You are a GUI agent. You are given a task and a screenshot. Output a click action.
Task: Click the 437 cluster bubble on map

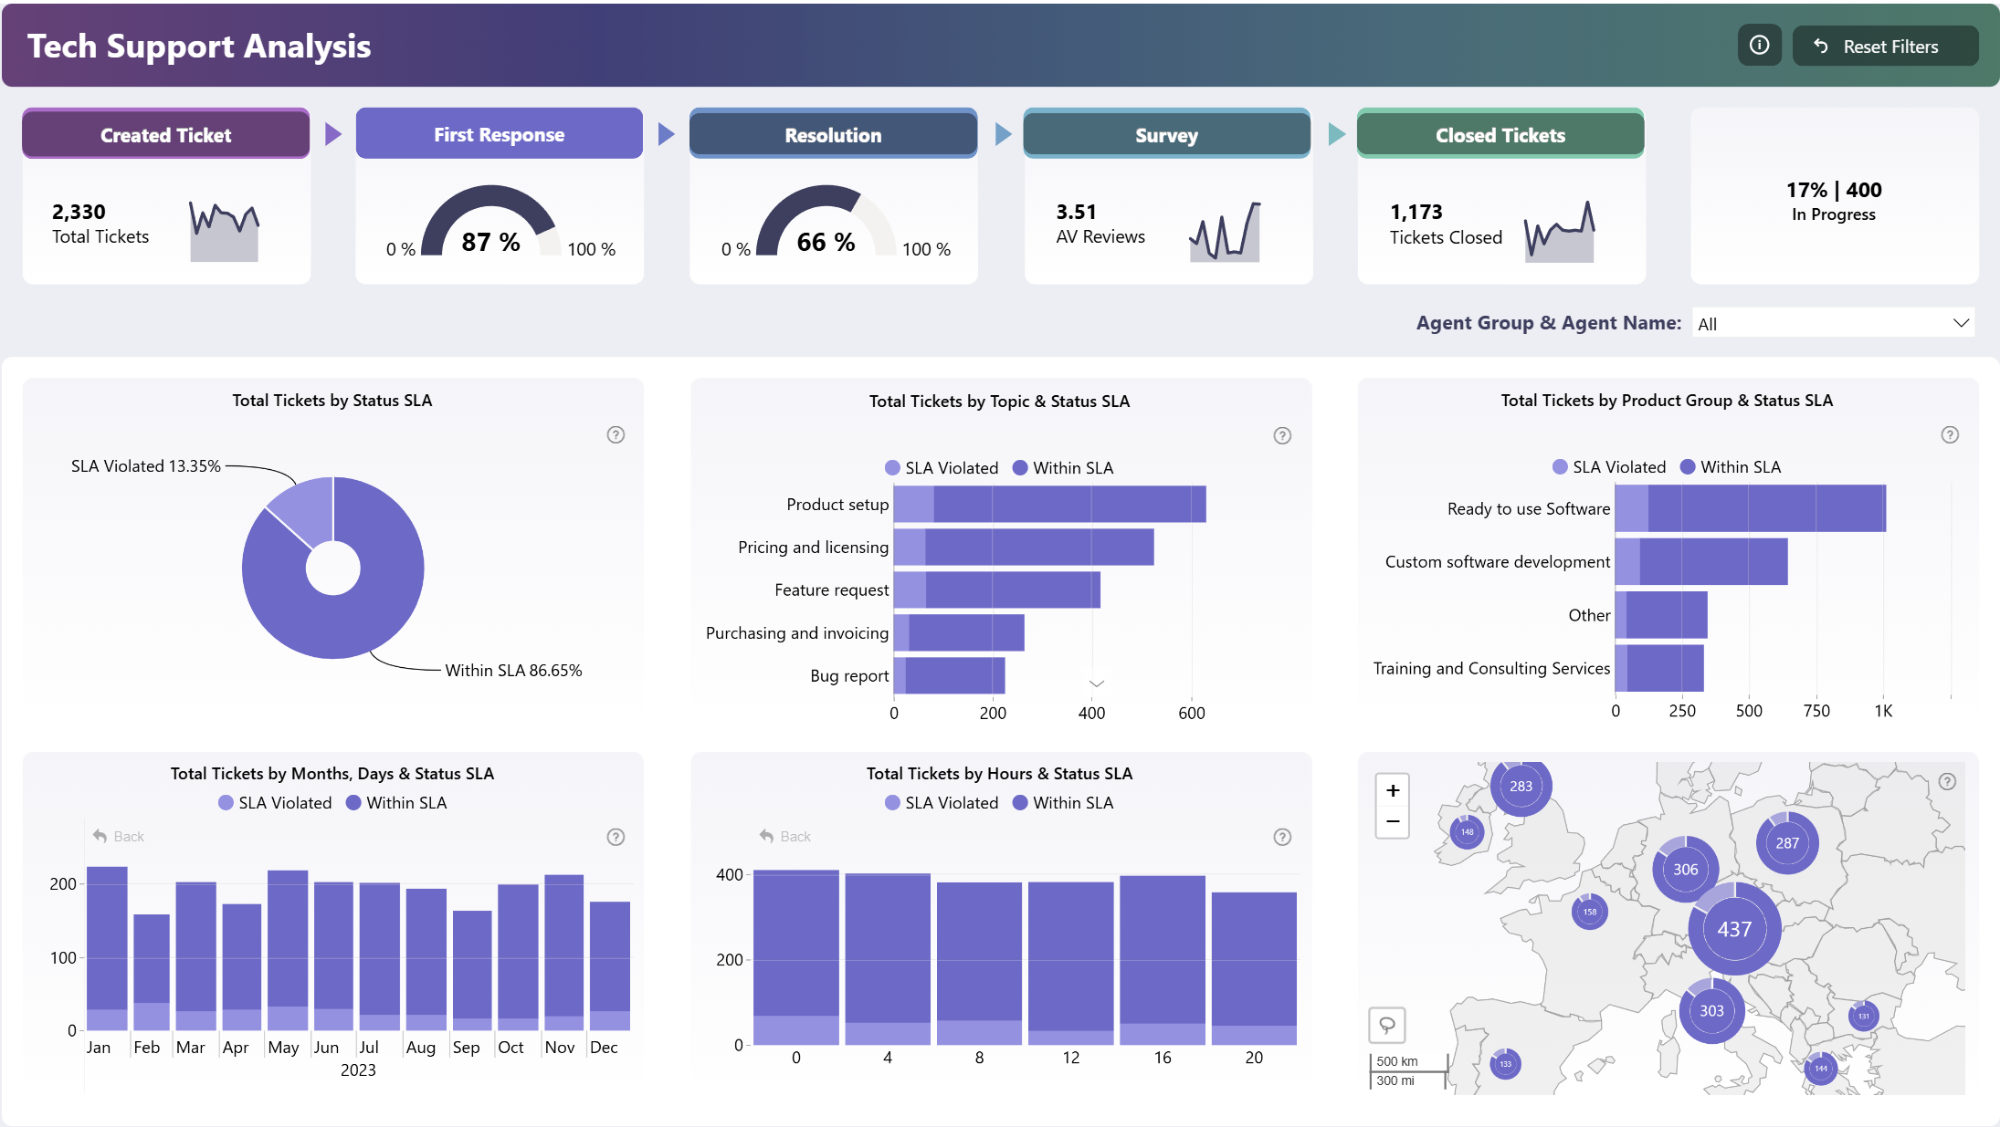point(1734,929)
